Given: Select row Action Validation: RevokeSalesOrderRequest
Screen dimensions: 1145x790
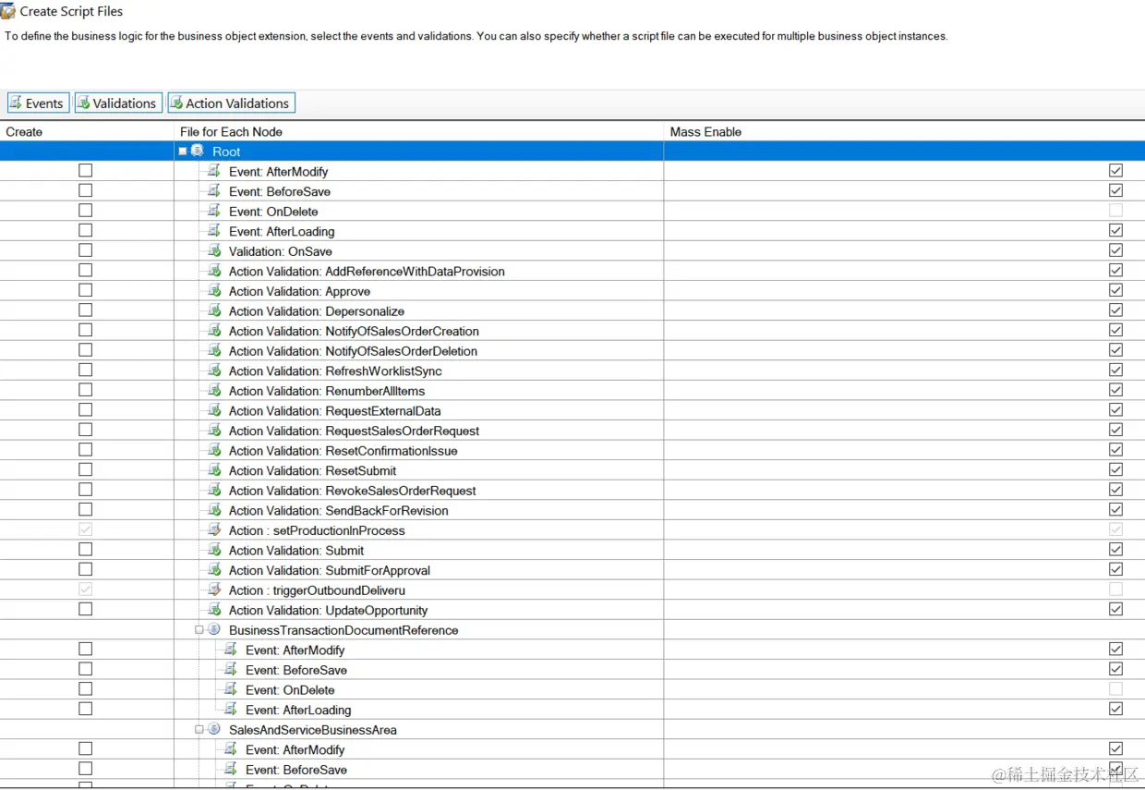Looking at the screenshot, I should click(x=353, y=491).
